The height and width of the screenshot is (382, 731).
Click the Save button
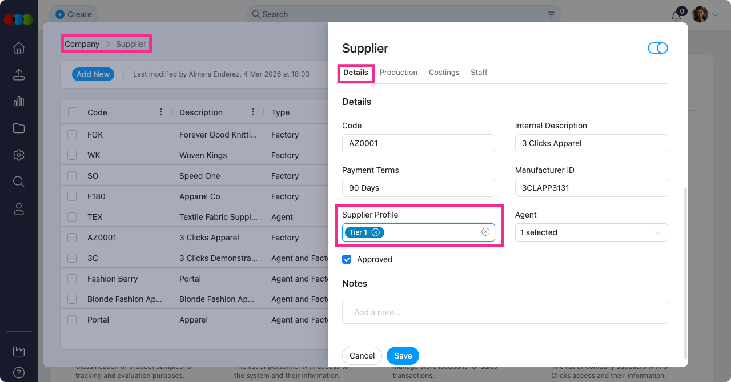(403, 356)
